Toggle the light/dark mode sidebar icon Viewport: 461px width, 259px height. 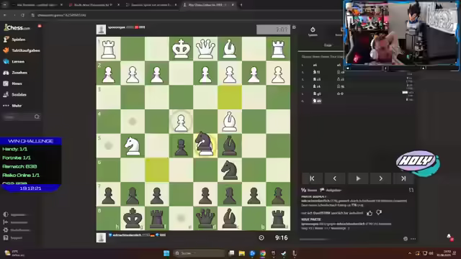(x=6, y=214)
